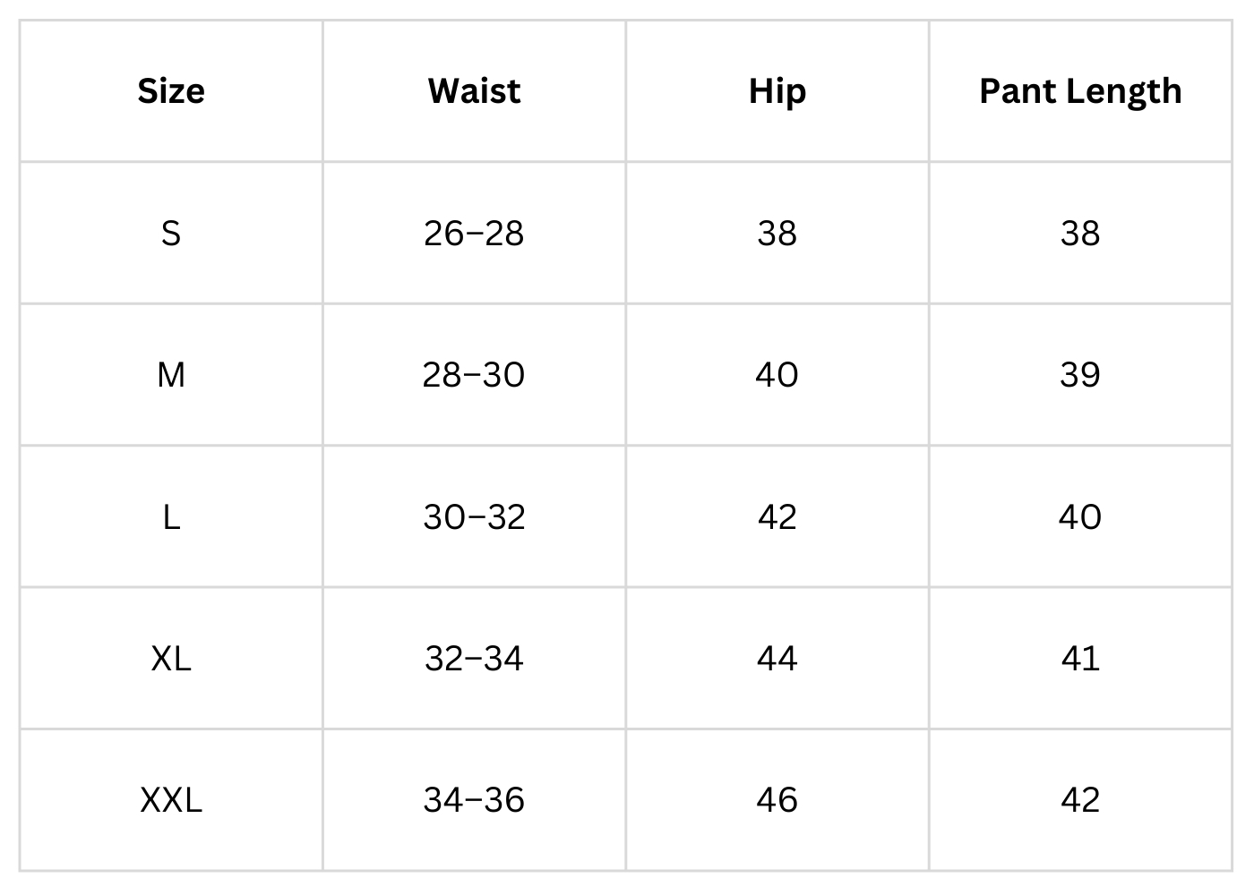Select the XXL size cell

[171, 800]
